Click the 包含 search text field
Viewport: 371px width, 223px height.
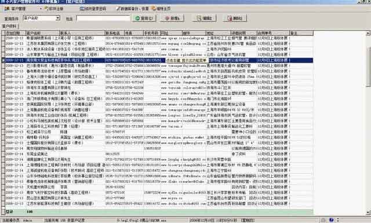pyautogui.click(x=103, y=19)
